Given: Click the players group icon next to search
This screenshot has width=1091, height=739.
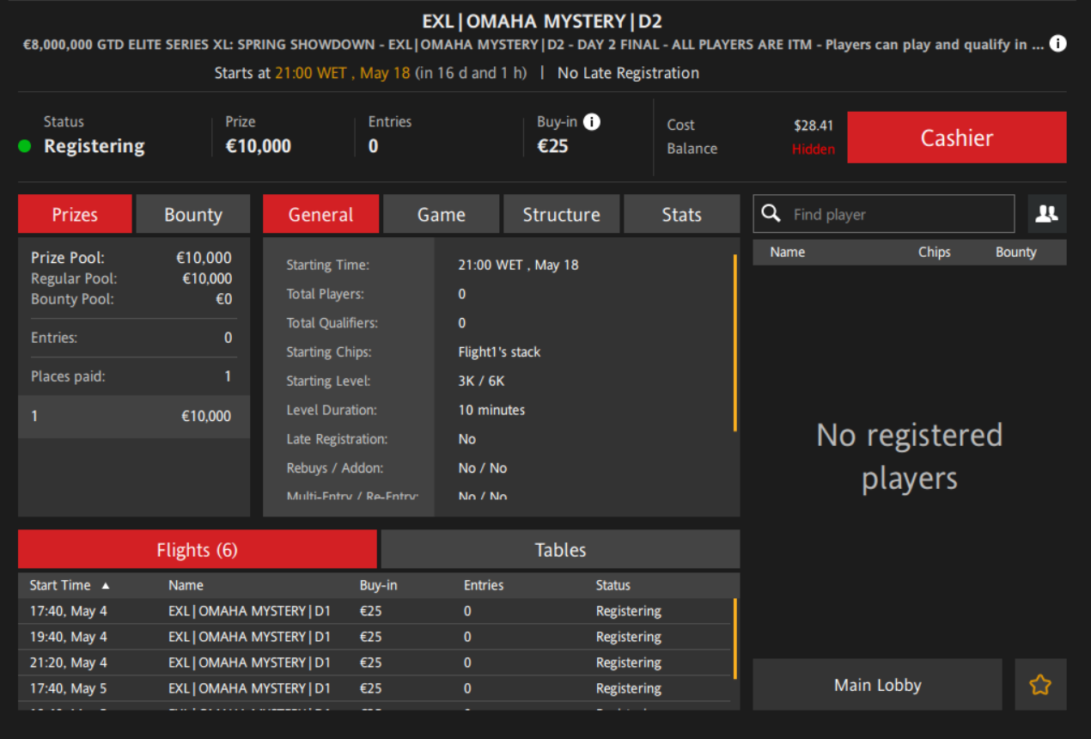Looking at the screenshot, I should (x=1046, y=214).
